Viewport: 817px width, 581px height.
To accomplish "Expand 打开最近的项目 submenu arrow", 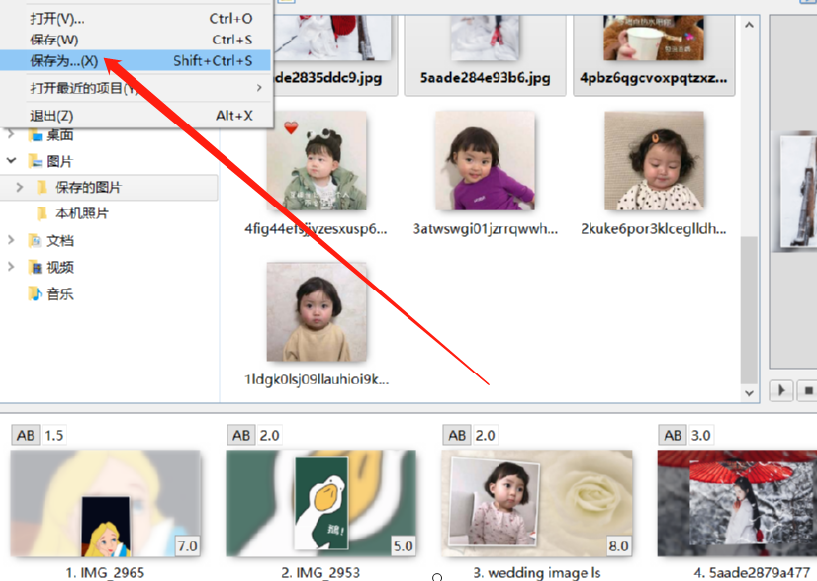I will pyautogui.click(x=259, y=88).
